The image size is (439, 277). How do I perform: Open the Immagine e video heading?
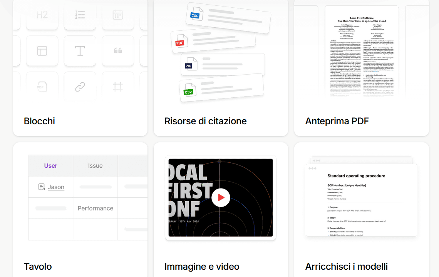[x=202, y=266]
